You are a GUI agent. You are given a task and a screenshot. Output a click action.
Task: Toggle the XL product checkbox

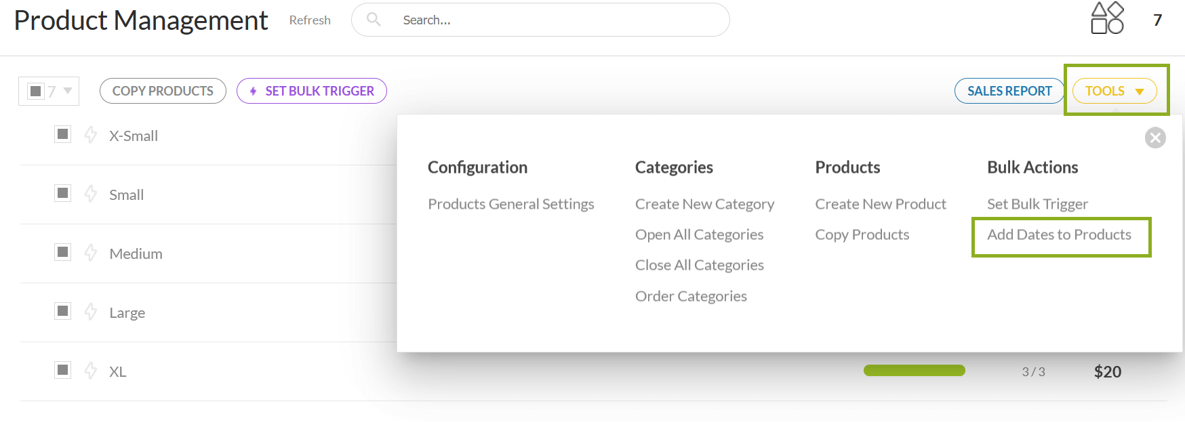point(63,370)
